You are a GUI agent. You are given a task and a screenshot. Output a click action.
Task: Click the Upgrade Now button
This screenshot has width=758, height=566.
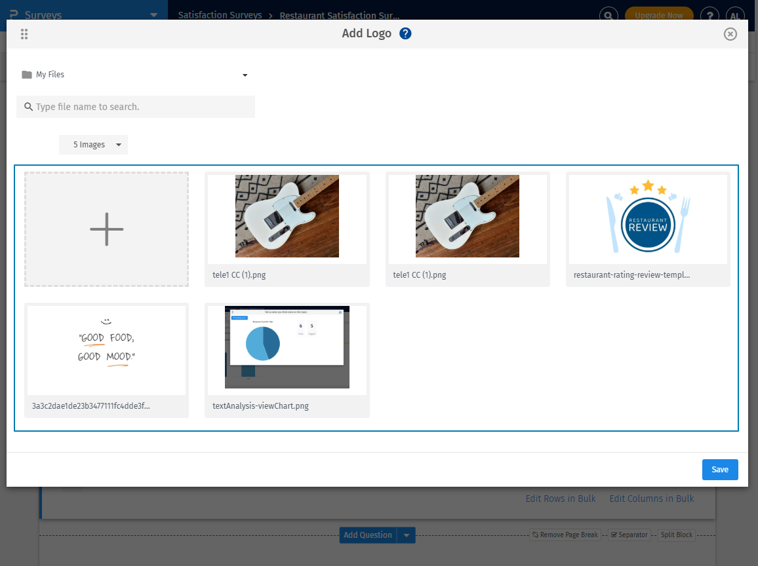pos(659,15)
